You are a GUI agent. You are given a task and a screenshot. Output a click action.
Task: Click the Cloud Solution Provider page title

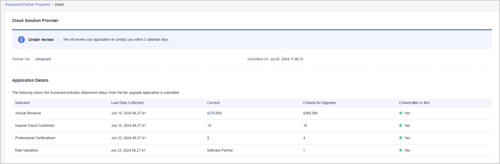35,20
